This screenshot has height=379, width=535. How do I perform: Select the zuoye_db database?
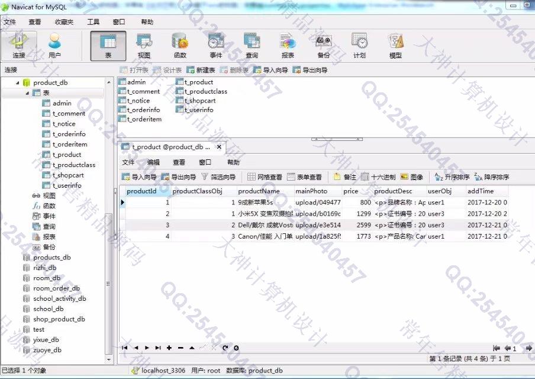[47, 349]
